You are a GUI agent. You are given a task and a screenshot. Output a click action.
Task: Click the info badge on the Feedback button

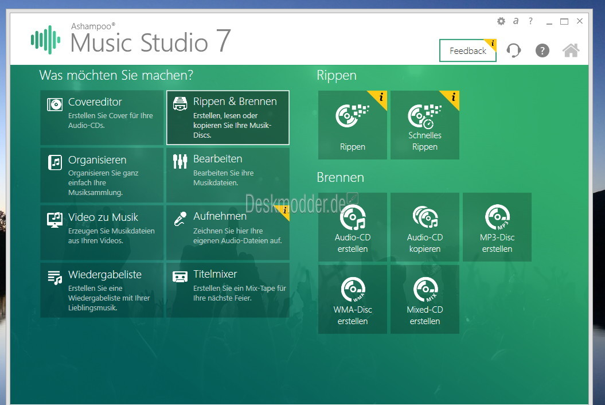click(492, 43)
